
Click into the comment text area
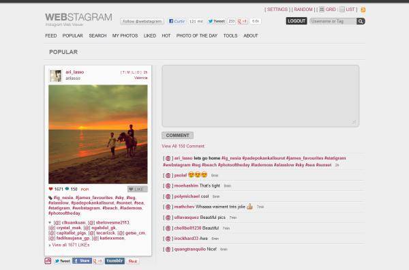(x=260, y=96)
